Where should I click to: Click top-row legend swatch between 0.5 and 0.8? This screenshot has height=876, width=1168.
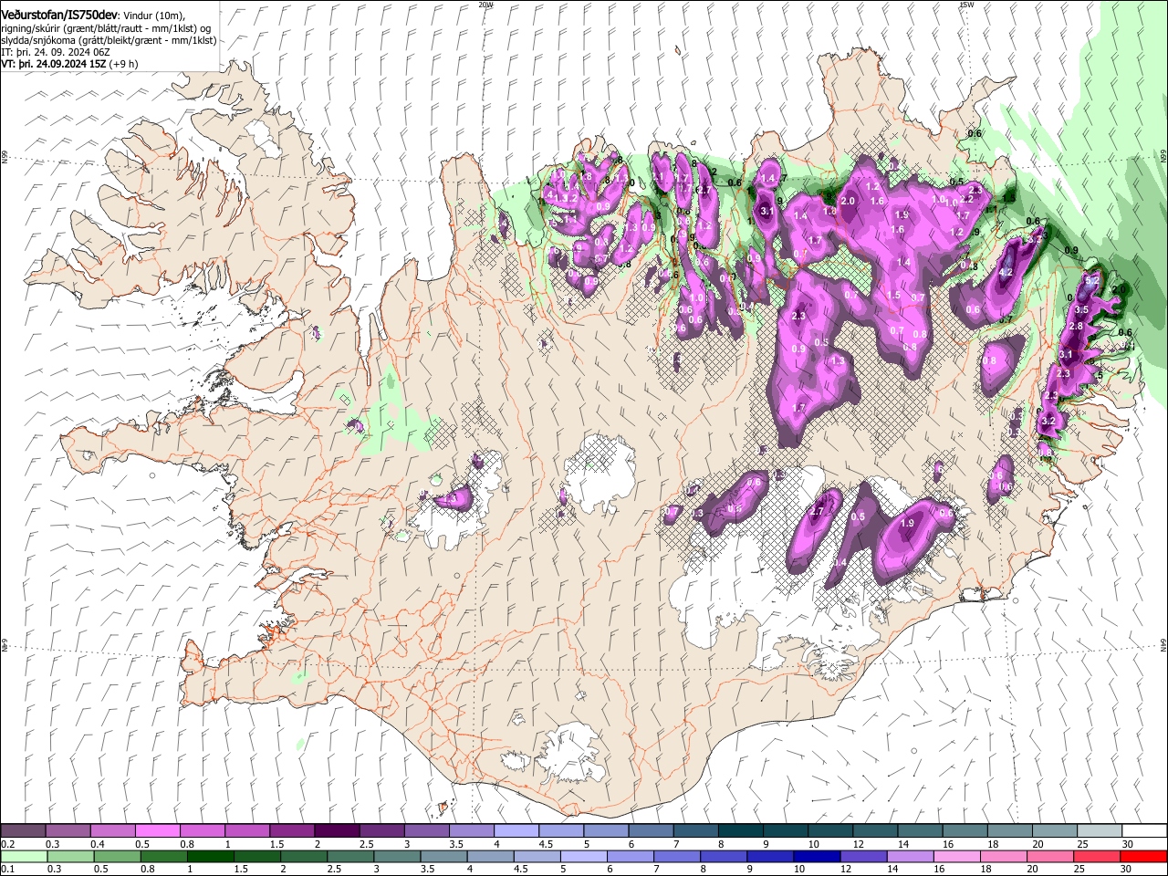point(158,830)
